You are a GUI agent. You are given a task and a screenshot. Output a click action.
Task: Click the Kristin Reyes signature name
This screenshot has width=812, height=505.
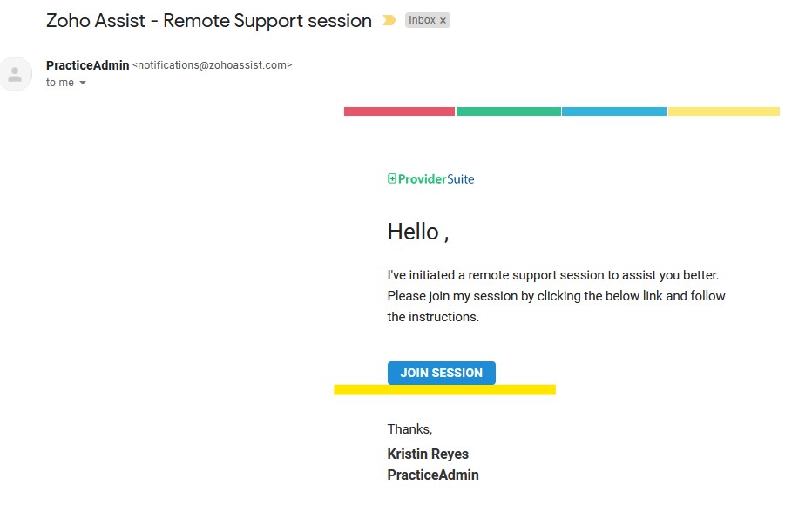pyautogui.click(x=428, y=454)
